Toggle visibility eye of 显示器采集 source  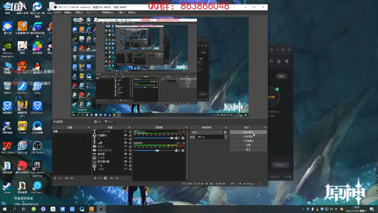click(126, 161)
